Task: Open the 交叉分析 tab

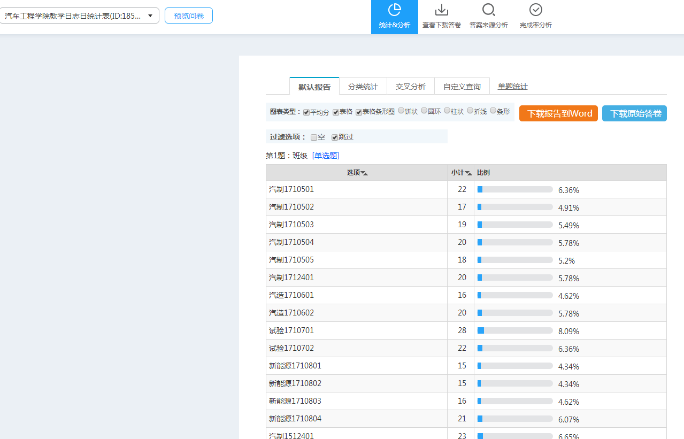Action: [x=410, y=87]
